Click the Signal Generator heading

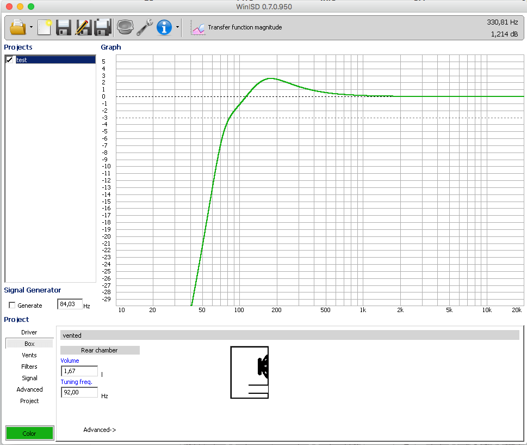[x=32, y=290]
